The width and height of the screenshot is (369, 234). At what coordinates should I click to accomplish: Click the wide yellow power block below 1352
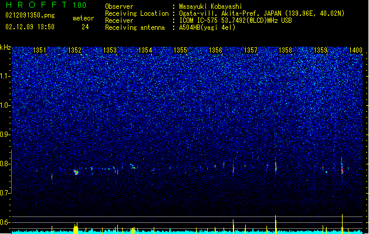pos(76,229)
